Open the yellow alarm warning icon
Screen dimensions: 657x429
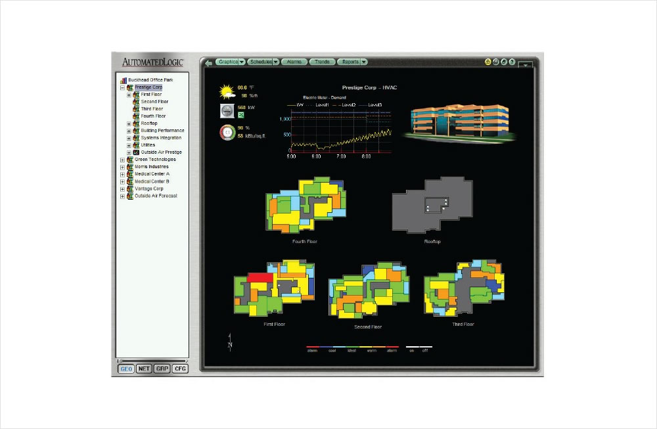point(487,62)
